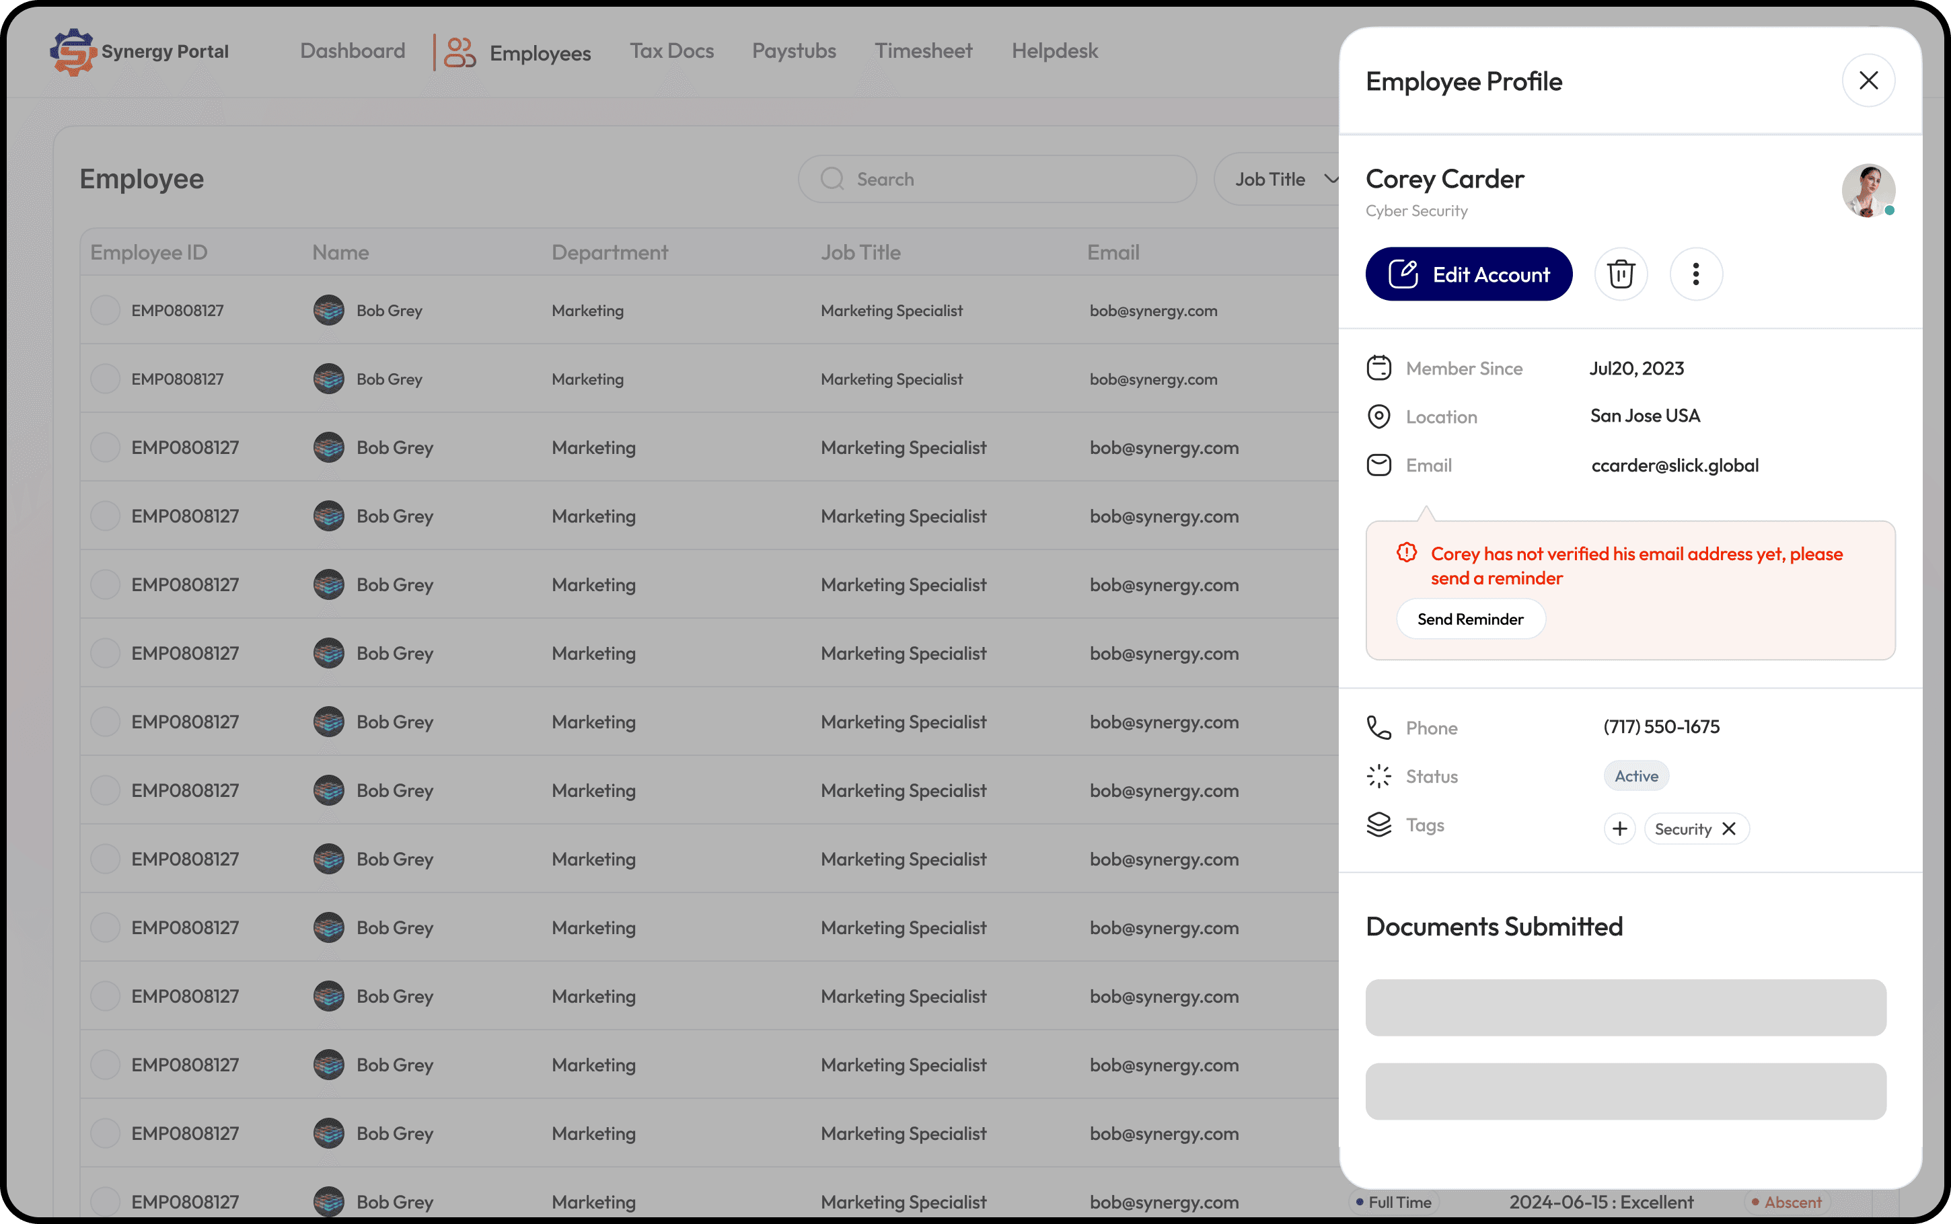The height and width of the screenshot is (1224, 1951).
Task: Click the Send Reminder button
Action: (x=1469, y=619)
